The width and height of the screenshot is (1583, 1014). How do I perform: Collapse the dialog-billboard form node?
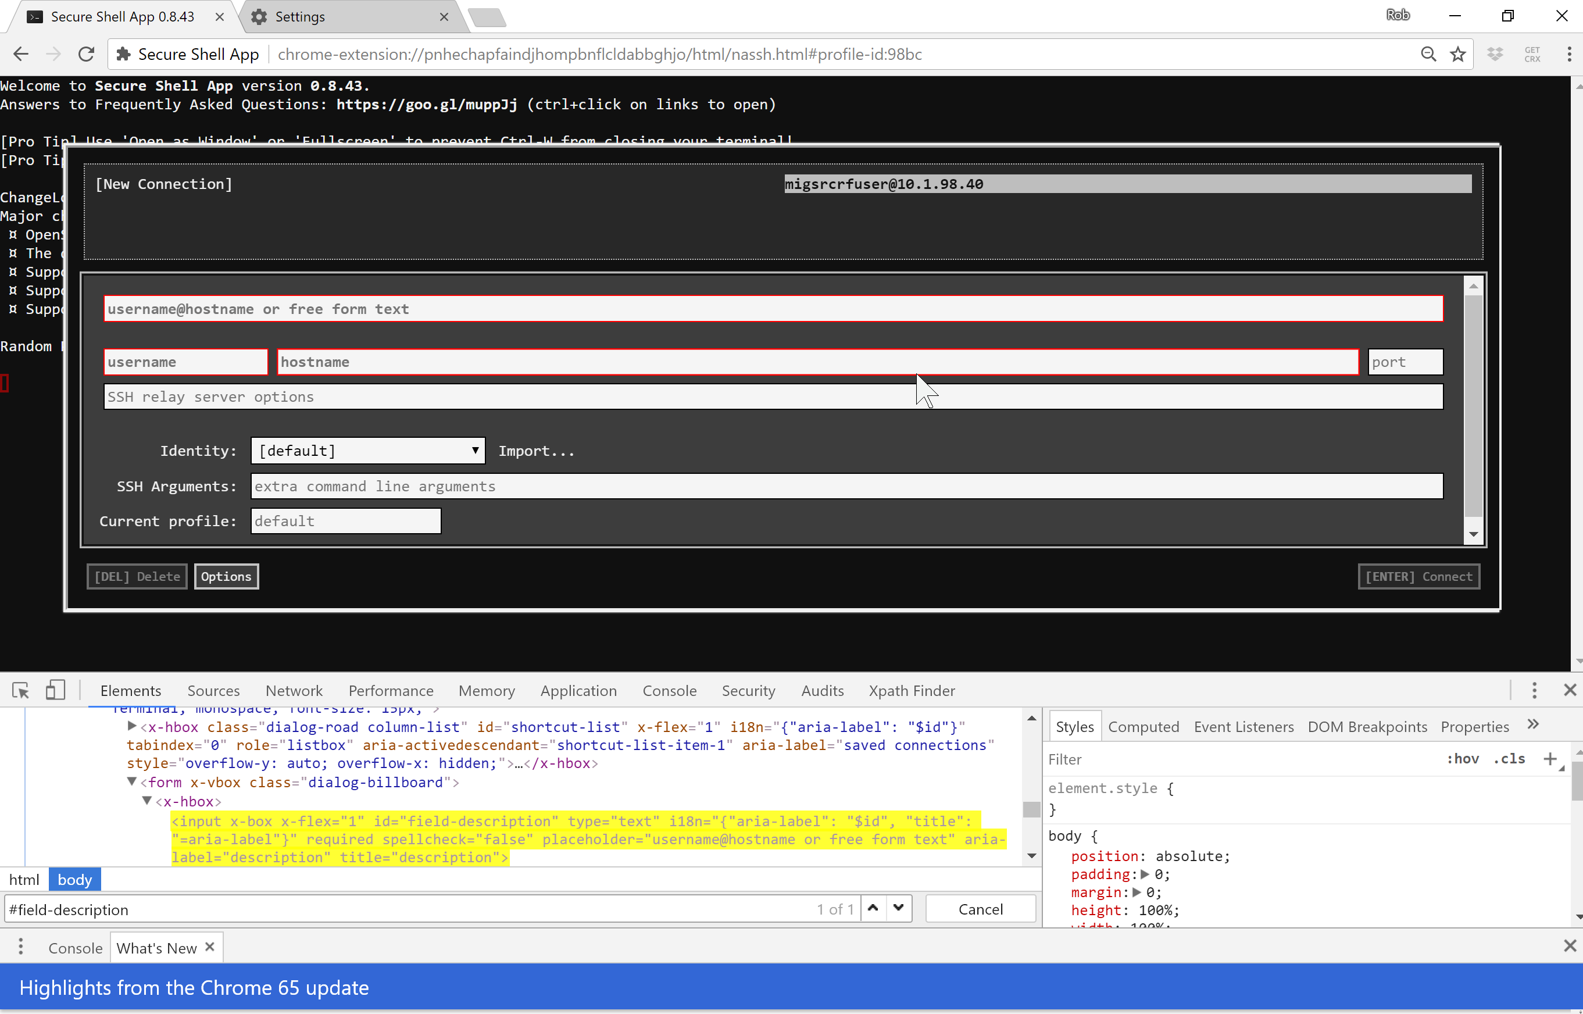(131, 781)
